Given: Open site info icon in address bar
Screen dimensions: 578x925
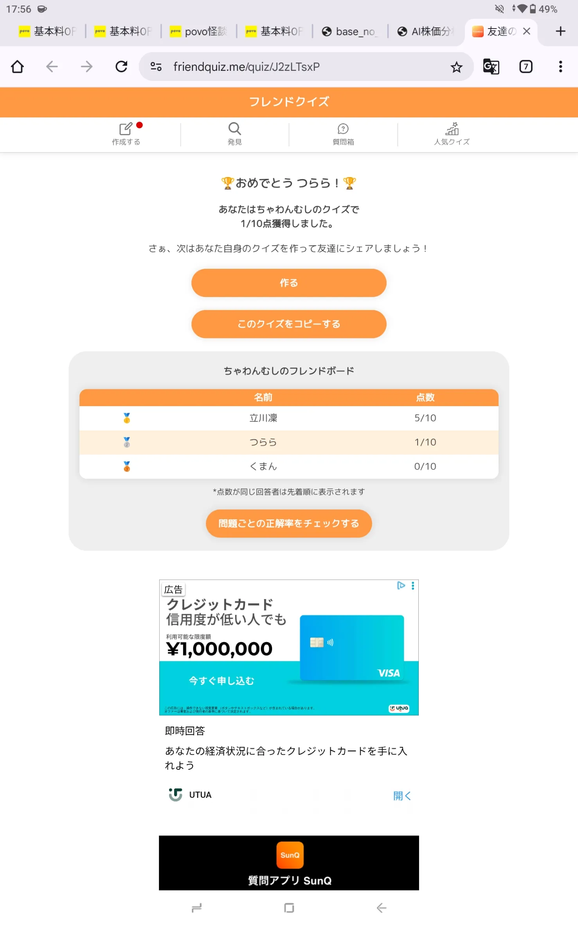Looking at the screenshot, I should click(156, 67).
